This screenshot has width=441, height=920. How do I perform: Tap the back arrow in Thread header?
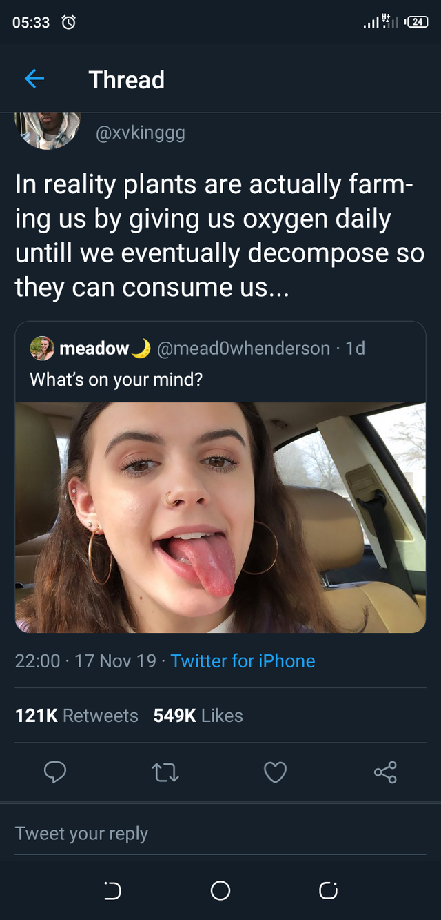(x=34, y=79)
